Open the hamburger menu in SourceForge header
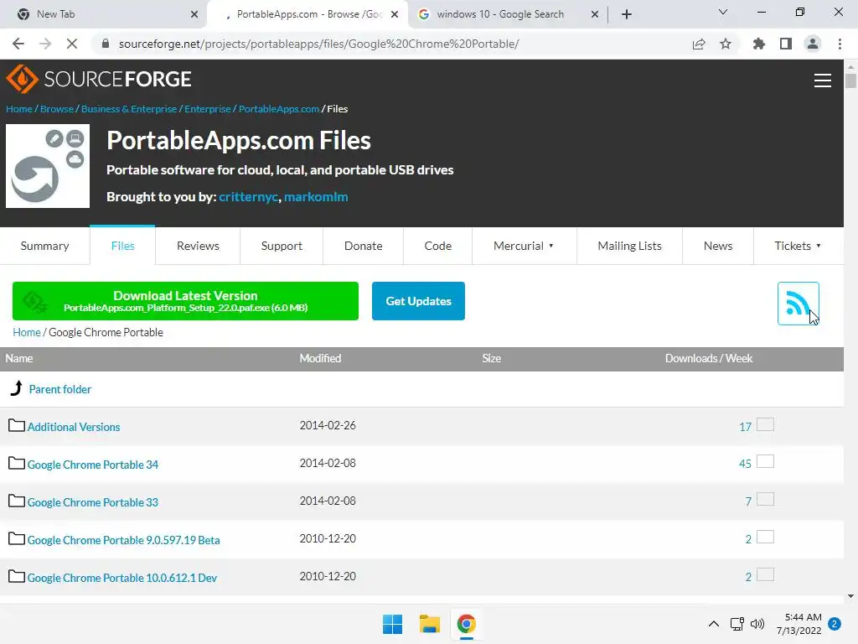 pos(823,80)
